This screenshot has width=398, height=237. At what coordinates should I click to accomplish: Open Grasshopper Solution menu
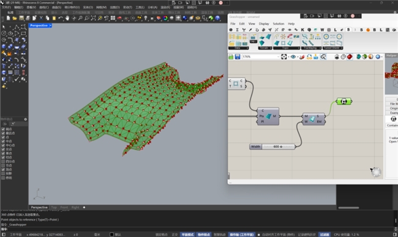click(279, 24)
